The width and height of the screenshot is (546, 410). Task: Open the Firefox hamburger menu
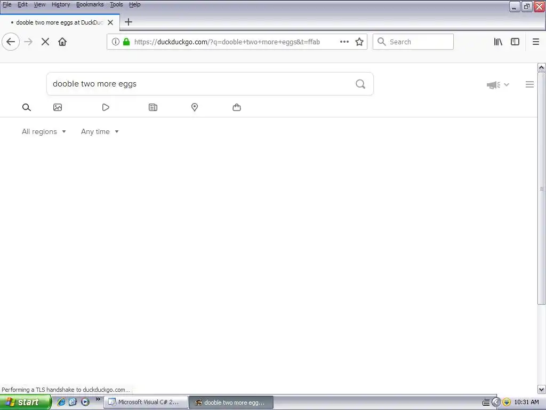(x=536, y=42)
